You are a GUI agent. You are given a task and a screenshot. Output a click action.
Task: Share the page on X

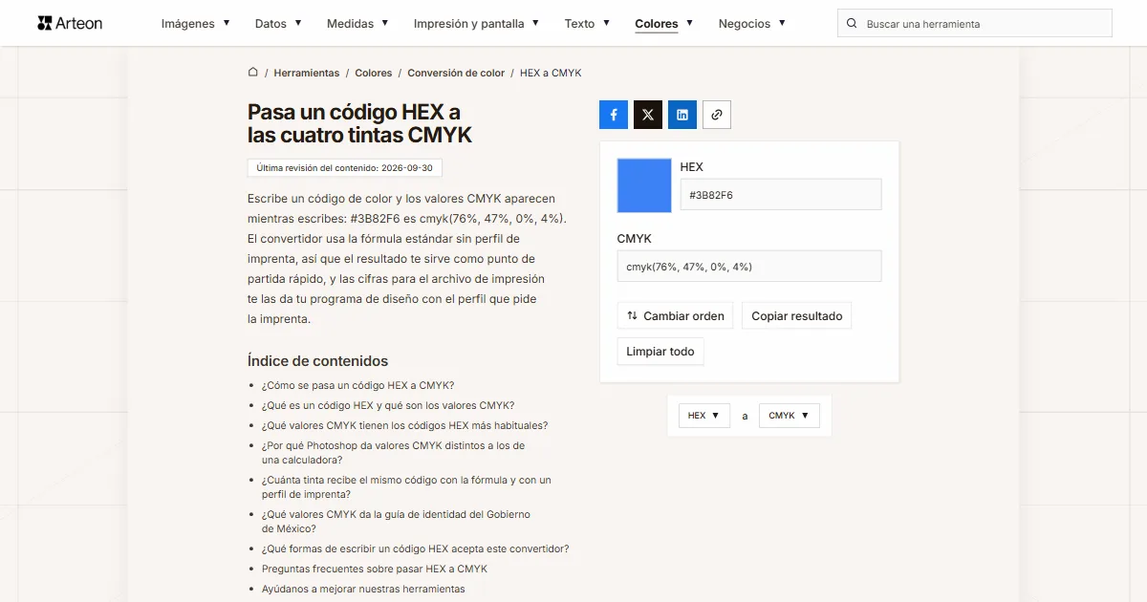pos(648,115)
